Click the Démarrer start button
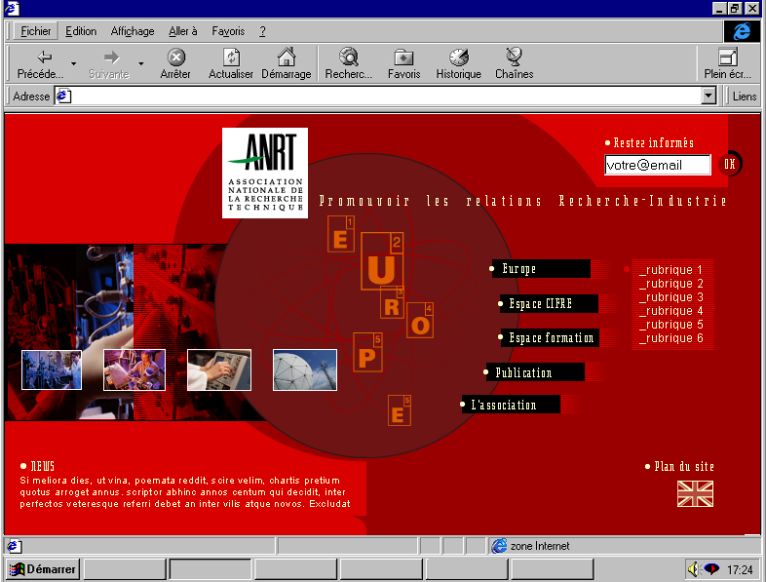 pos(43,569)
